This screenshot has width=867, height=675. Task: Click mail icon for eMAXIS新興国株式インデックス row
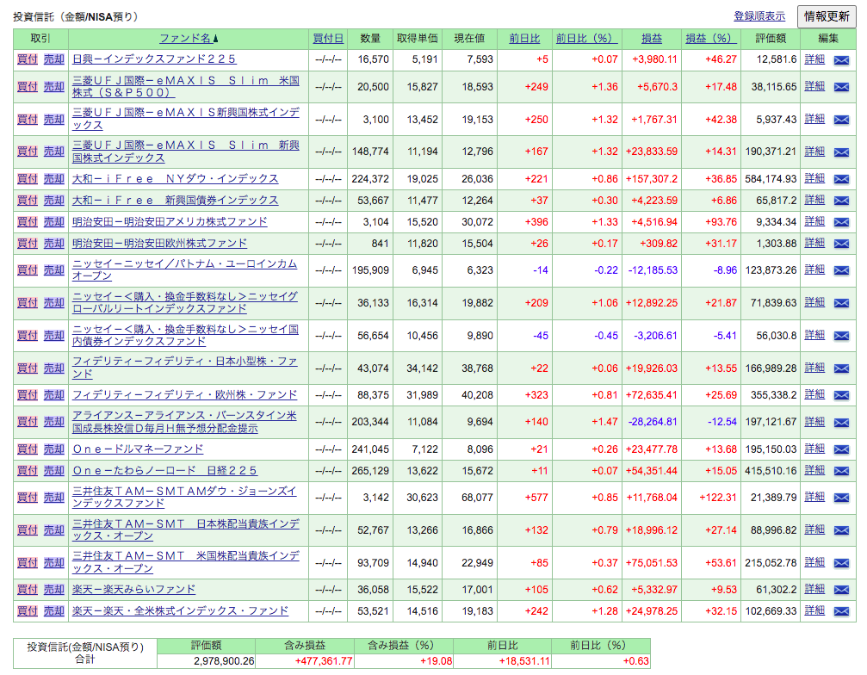pyautogui.click(x=841, y=120)
